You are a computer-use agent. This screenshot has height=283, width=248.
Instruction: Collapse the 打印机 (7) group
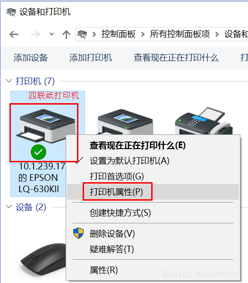[x=9, y=80]
